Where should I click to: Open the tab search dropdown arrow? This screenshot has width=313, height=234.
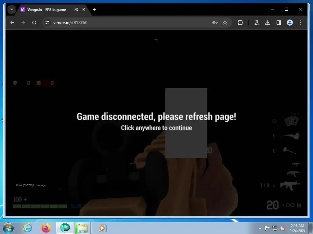pyautogui.click(x=12, y=9)
